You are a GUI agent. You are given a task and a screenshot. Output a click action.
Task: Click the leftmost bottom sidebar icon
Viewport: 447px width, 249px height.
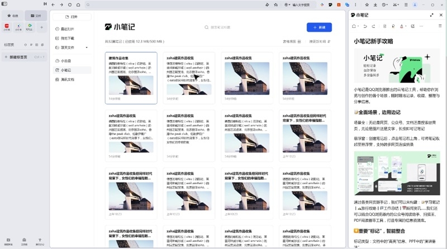(8, 242)
